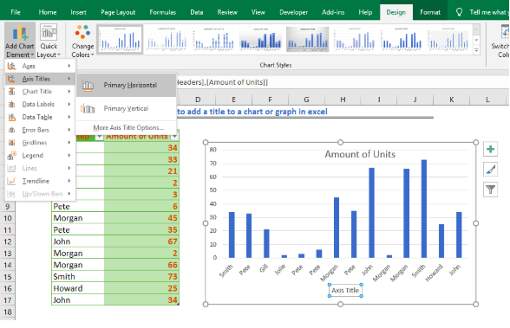Image resolution: width=510 pixels, height=328 pixels.
Task: Click the Chart Elements plus button
Action: 491,149
